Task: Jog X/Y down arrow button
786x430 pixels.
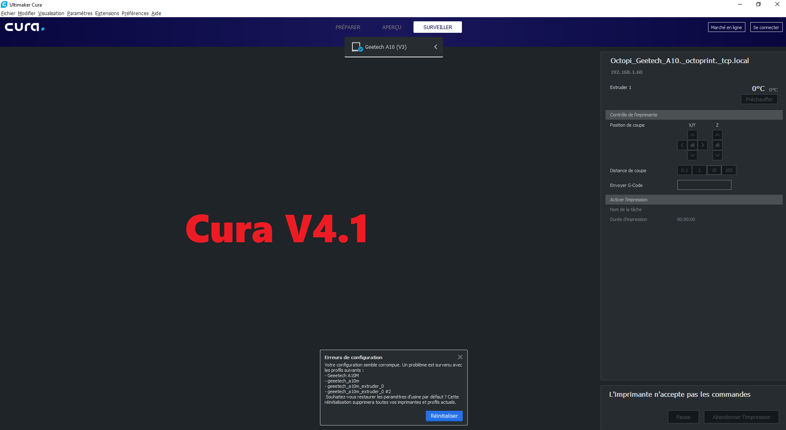Action: (x=692, y=155)
